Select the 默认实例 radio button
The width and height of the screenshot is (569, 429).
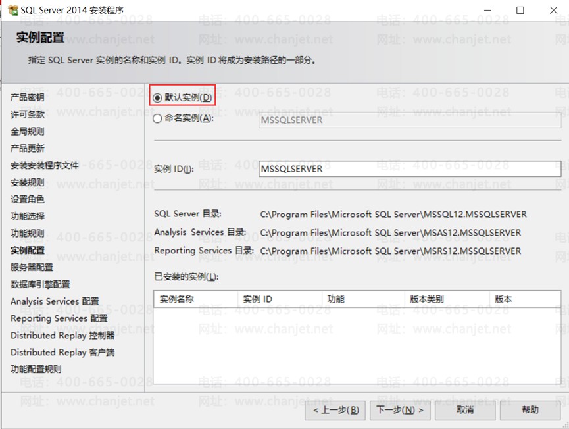point(157,97)
